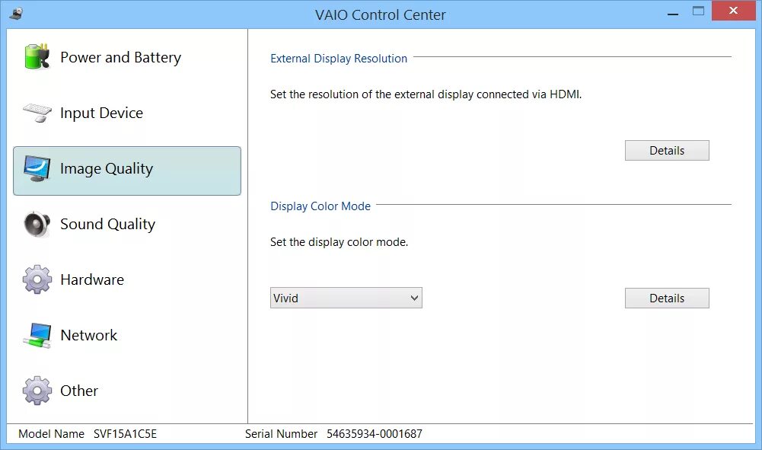Click the Network computer icon

coord(37,335)
